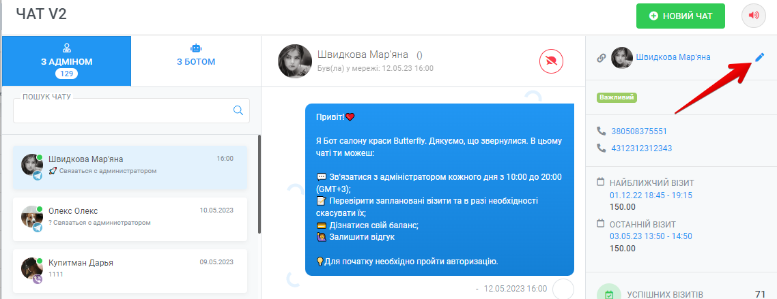The height and width of the screenshot is (299, 777).
Task: Click the empty sender avatar circle below message
Action: coord(563,289)
